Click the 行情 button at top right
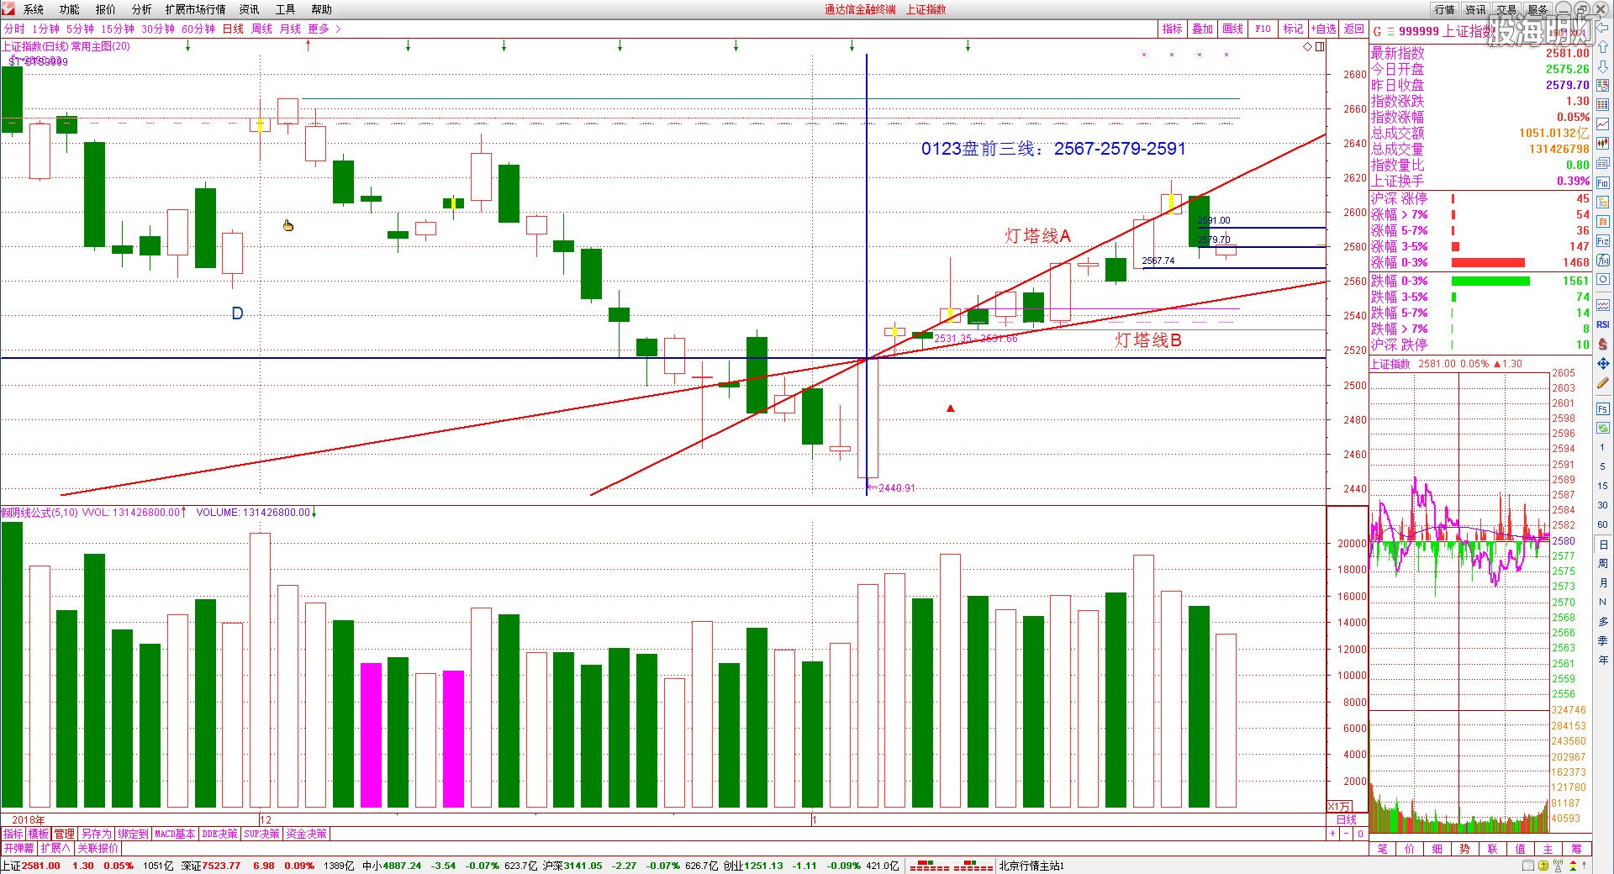The image size is (1614, 874). [1445, 9]
